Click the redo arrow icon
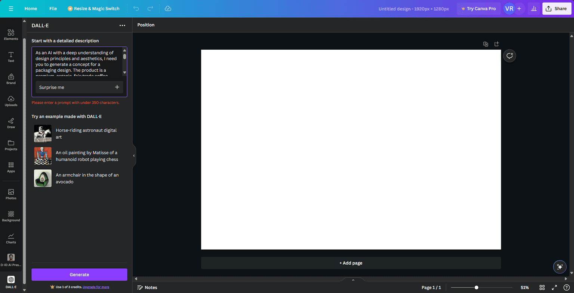This screenshot has height=293, width=574. coord(150,8)
